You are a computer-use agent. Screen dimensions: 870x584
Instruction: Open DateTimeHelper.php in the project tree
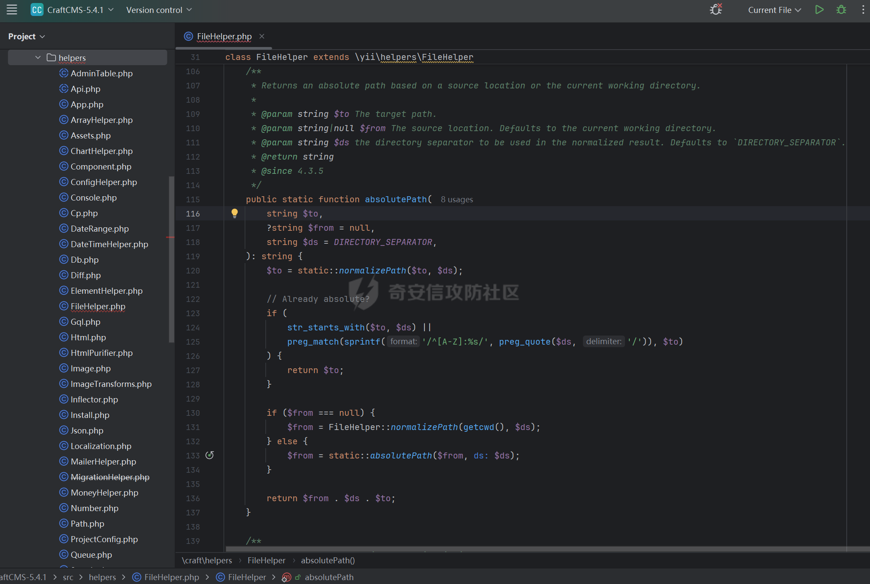109,244
